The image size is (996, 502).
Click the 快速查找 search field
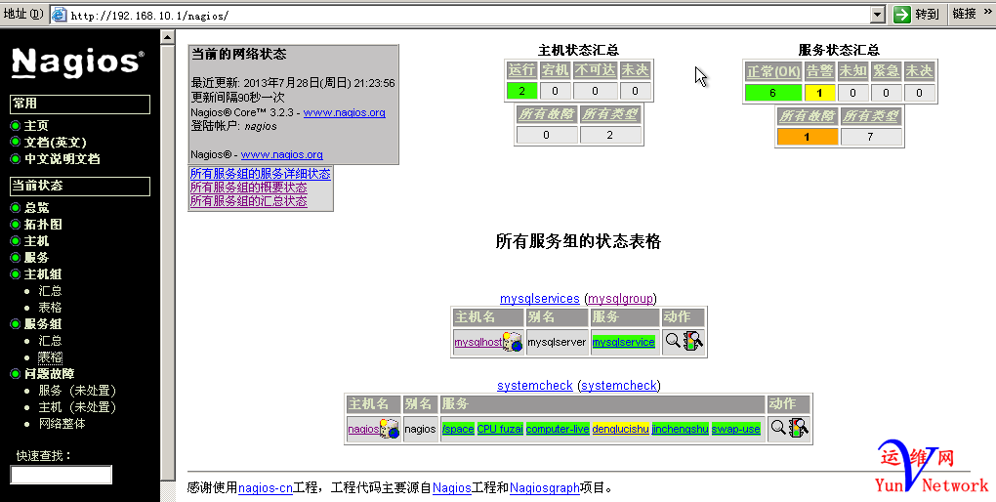[x=61, y=475]
